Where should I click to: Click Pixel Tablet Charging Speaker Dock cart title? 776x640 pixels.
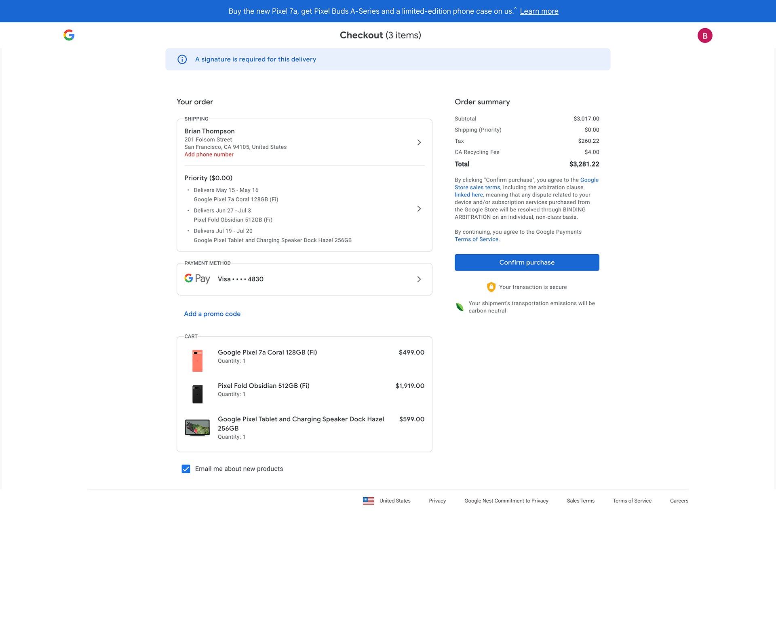[301, 424]
